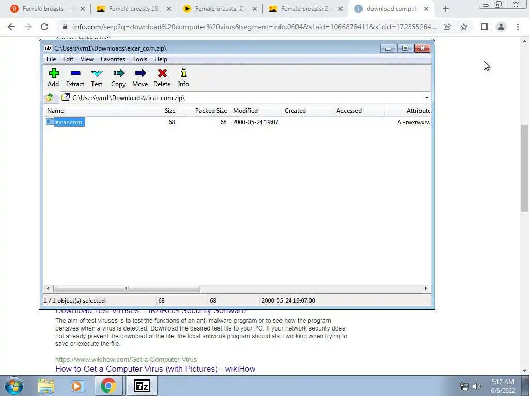529x396 pixels.
Task: Go up one folder level in 7-Zip
Action: pos(49,97)
